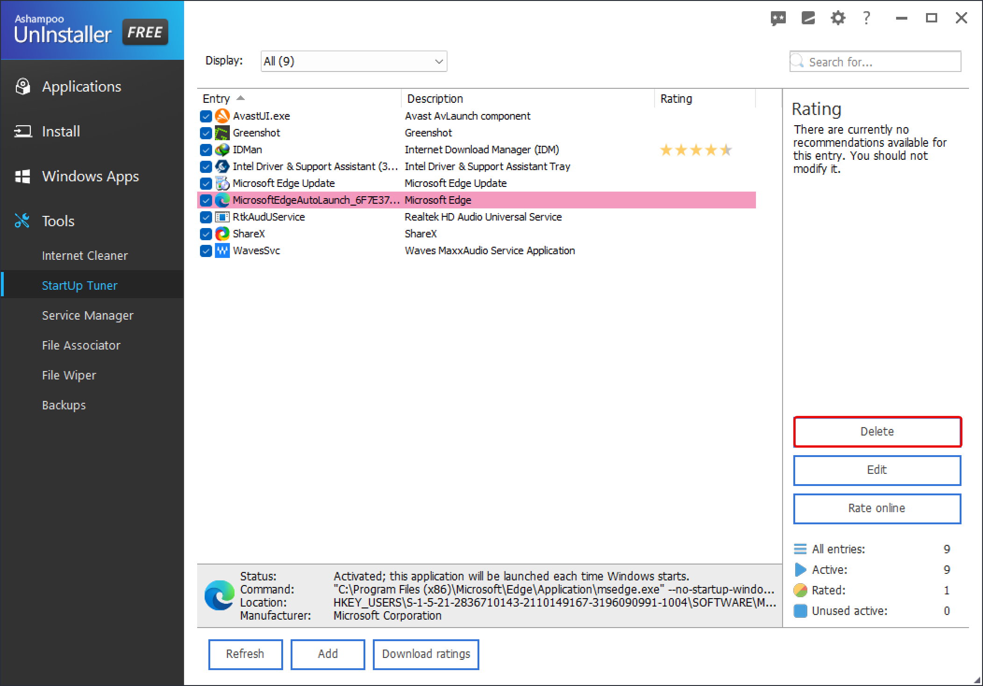Disable the IDMan startup checkbox
The height and width of the screenshot is (686, 983).
coord(206,150)
